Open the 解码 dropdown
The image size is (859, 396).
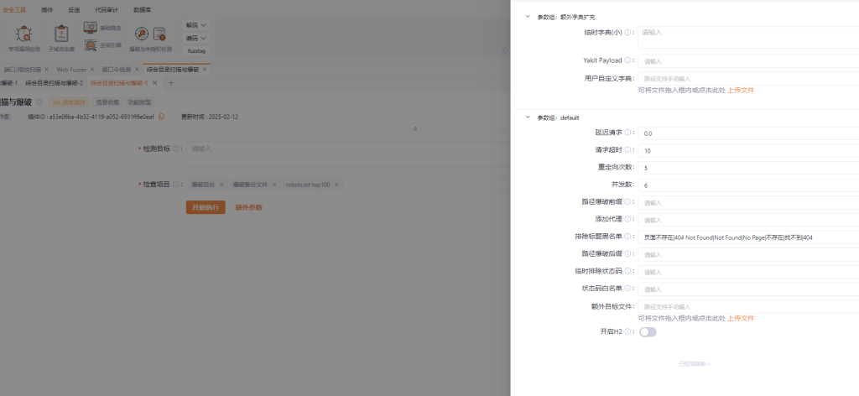(196, 25)
